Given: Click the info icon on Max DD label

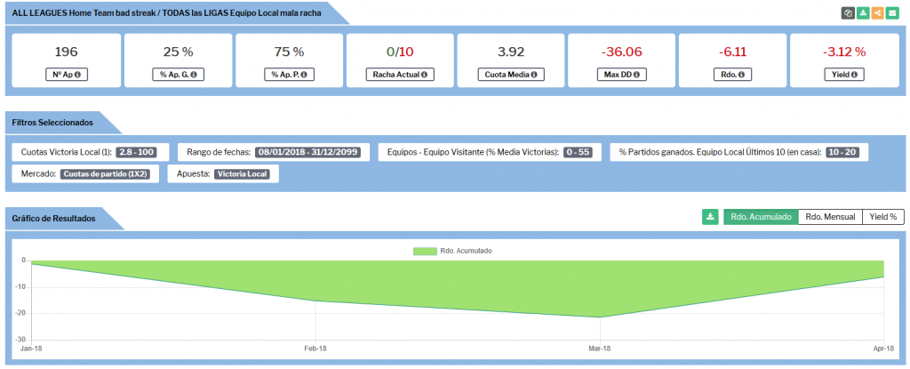Looking at the screenshot, I should tap(635, 75).
